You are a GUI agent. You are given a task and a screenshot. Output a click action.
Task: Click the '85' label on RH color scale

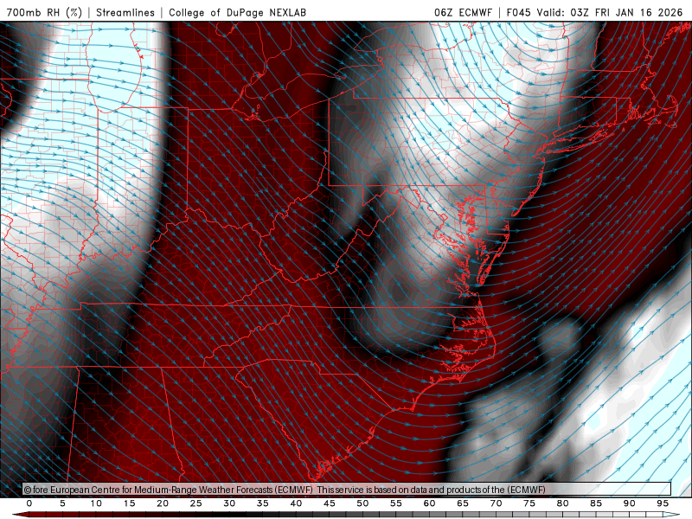[596, 503]
